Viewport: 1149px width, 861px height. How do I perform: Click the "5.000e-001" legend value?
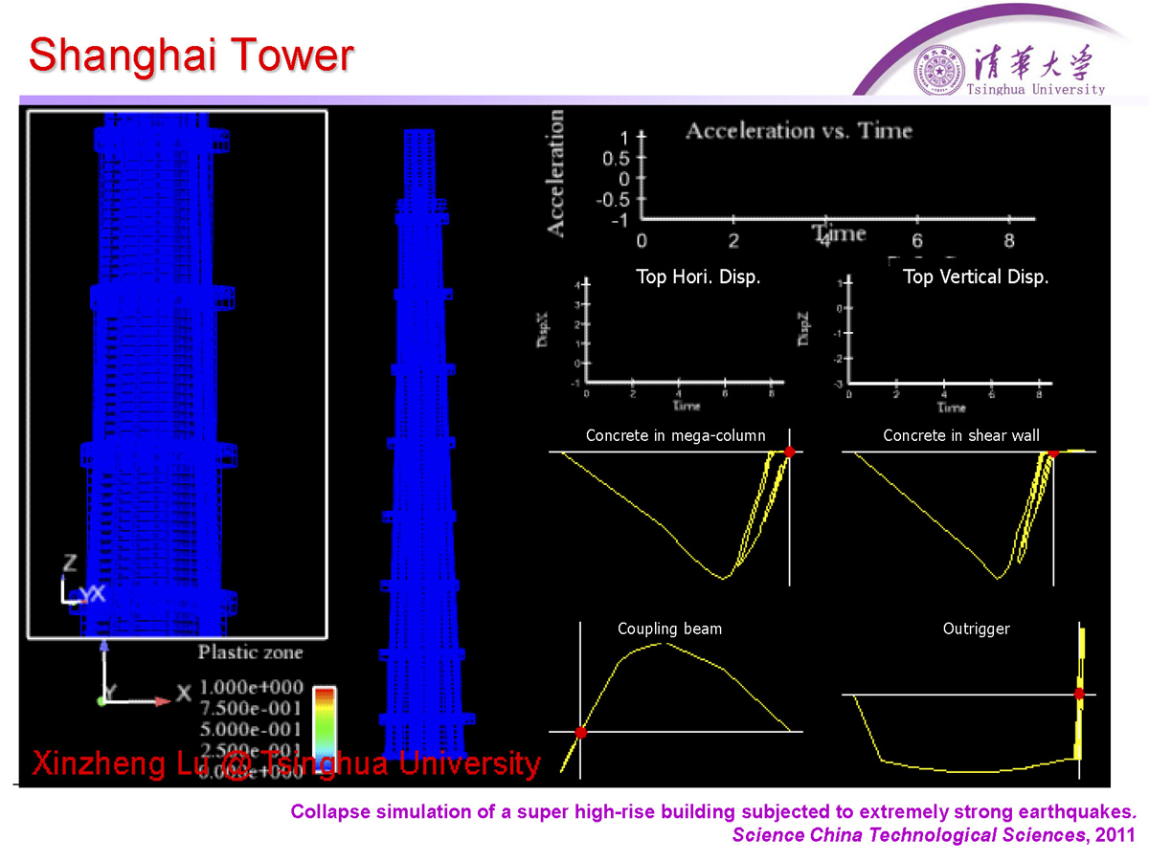click(252, 729)
